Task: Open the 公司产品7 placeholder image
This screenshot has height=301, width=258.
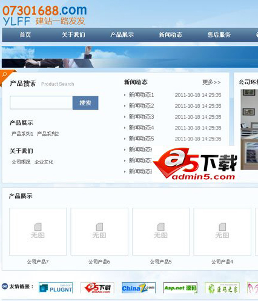Action: click(38, 231)
